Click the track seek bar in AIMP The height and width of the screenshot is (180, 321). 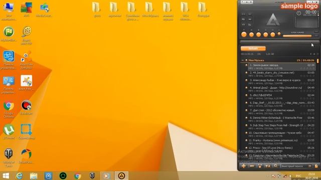click(x=279, y=41)
